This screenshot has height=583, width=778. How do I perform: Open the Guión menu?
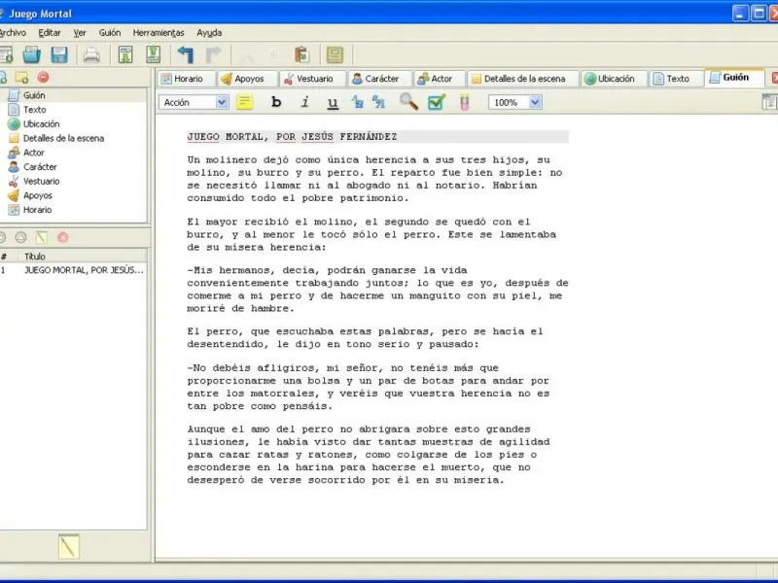point(110,33)
